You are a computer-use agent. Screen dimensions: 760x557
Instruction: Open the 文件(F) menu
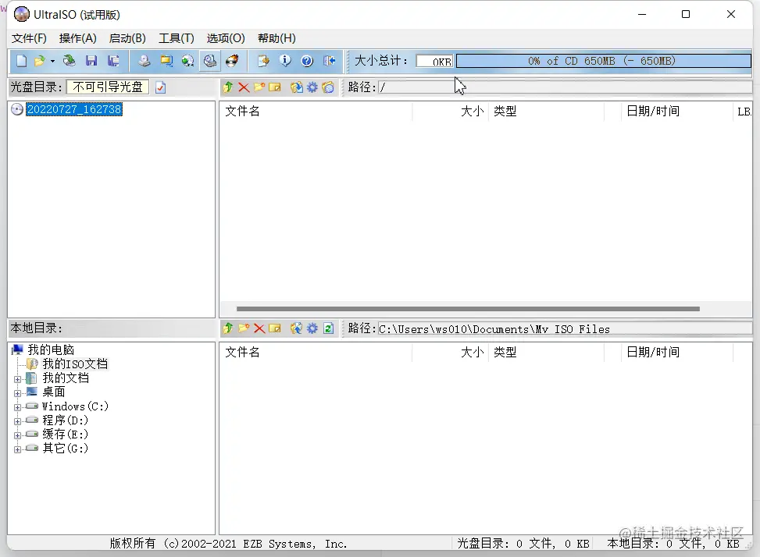(29, 38)
